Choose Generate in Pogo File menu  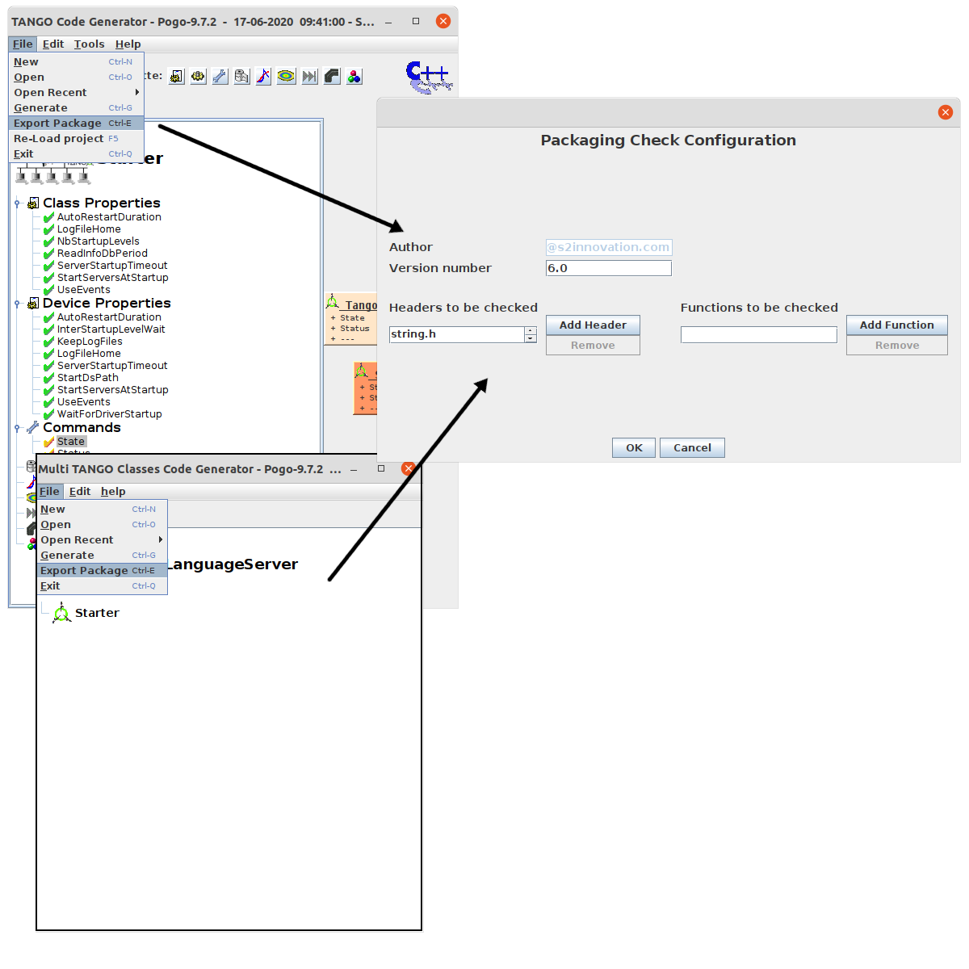pyautogui.click(x=77, y=107)
